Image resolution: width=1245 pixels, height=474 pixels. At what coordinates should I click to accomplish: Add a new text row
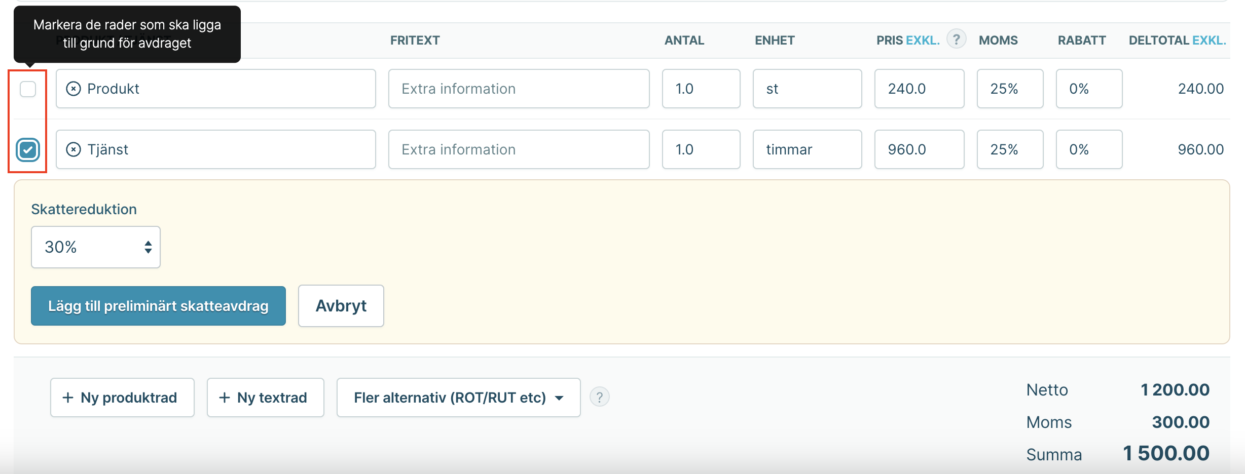[x=265, y=398]
